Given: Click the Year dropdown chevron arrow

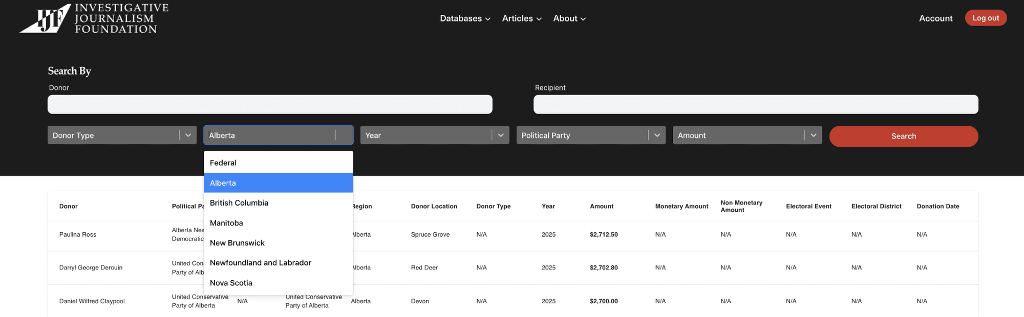Looking at the screenshot, I should [x=501, y=135].
